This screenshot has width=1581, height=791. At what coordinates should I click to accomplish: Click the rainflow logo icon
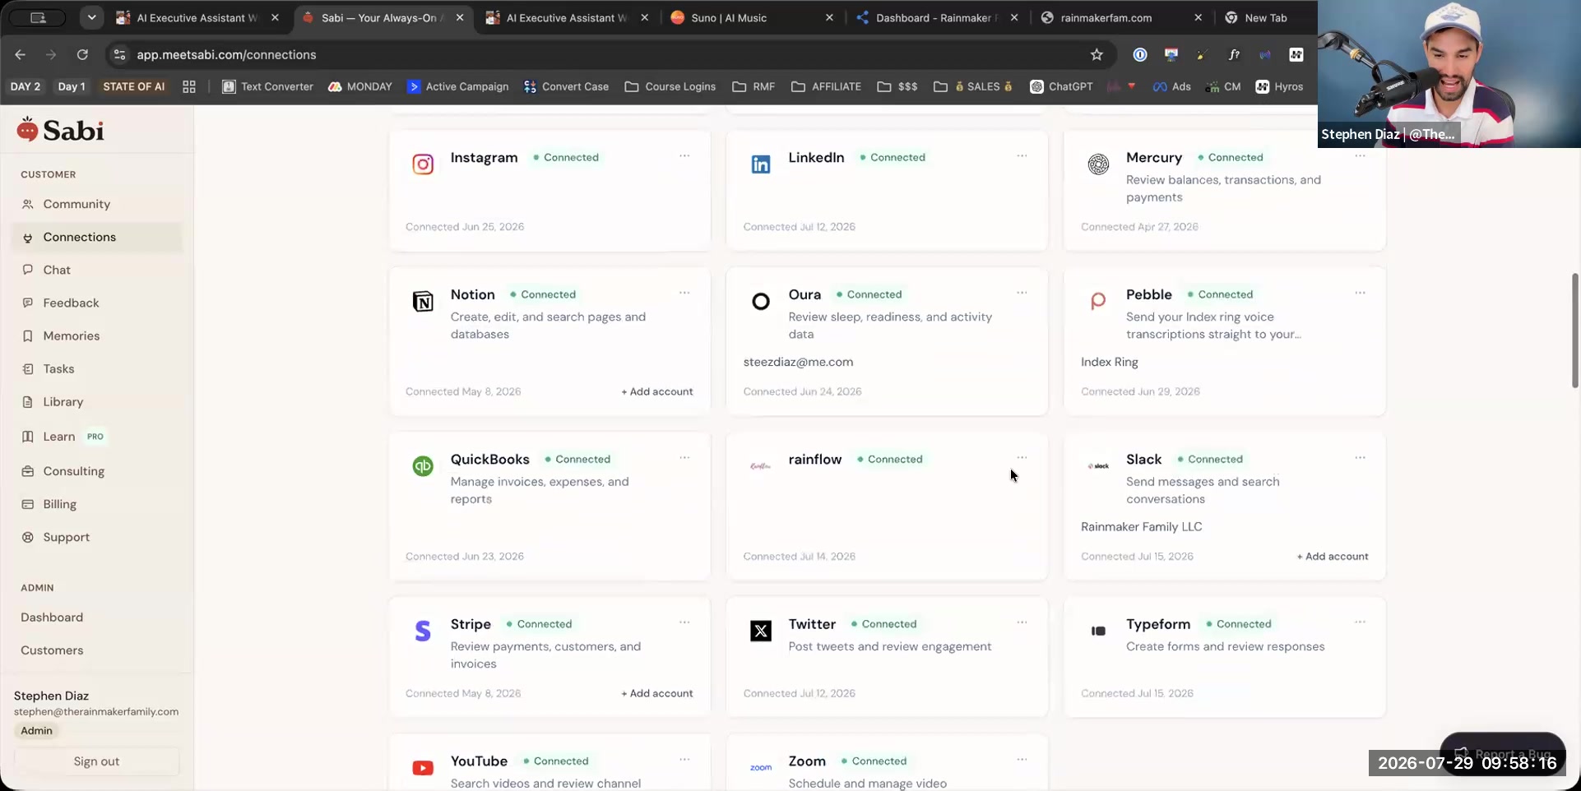click(x=761, y=466)
